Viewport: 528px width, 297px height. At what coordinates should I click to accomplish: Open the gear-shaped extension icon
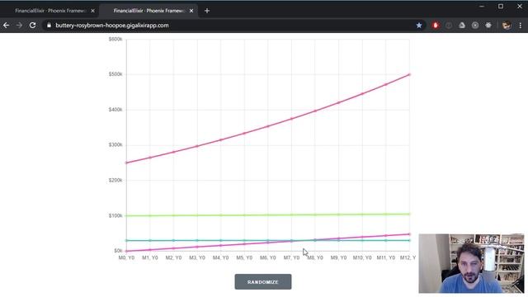coord(488,26)
